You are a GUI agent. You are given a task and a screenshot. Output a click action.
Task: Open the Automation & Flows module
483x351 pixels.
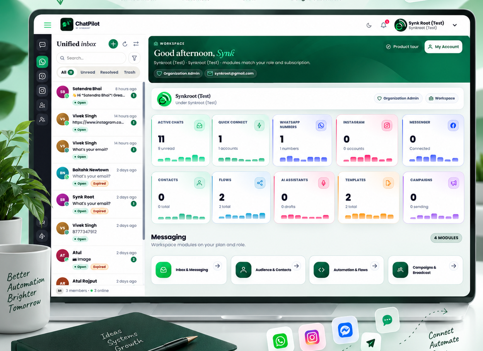coord(346,270)
